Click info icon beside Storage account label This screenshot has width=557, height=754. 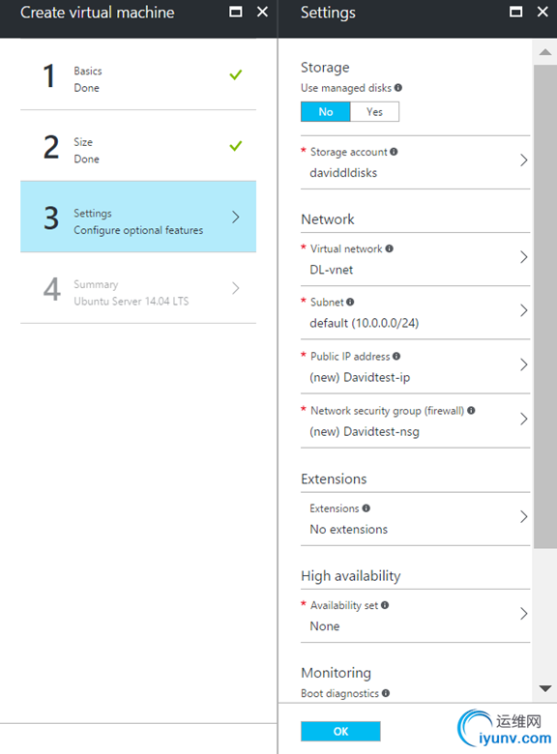click(x=394, y=152)
